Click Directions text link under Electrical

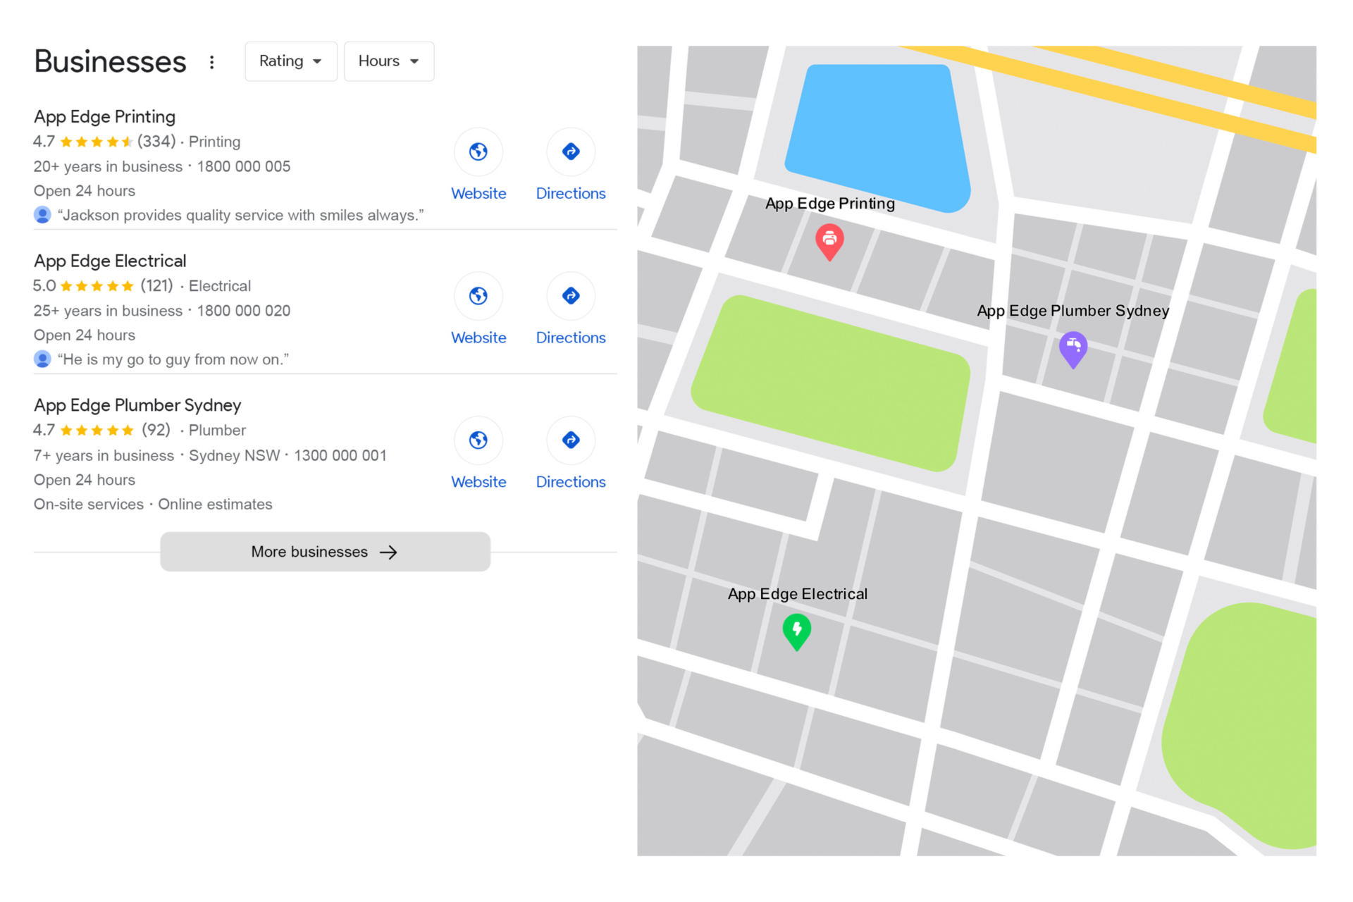570,338
